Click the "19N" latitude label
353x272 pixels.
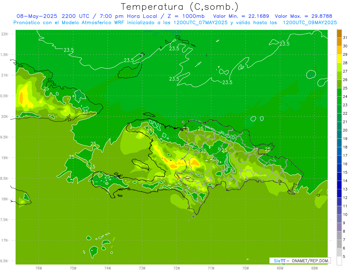pos(5,158)
